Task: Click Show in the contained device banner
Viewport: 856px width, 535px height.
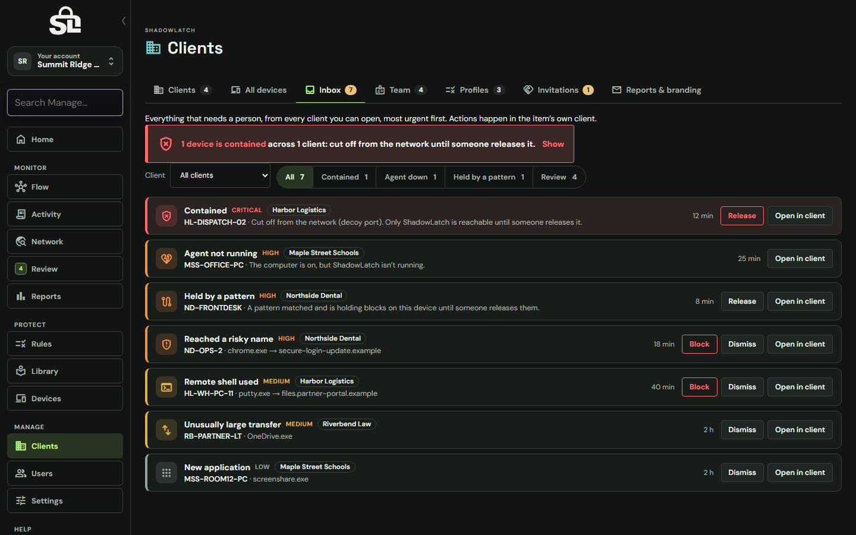Action: point(553,144)
